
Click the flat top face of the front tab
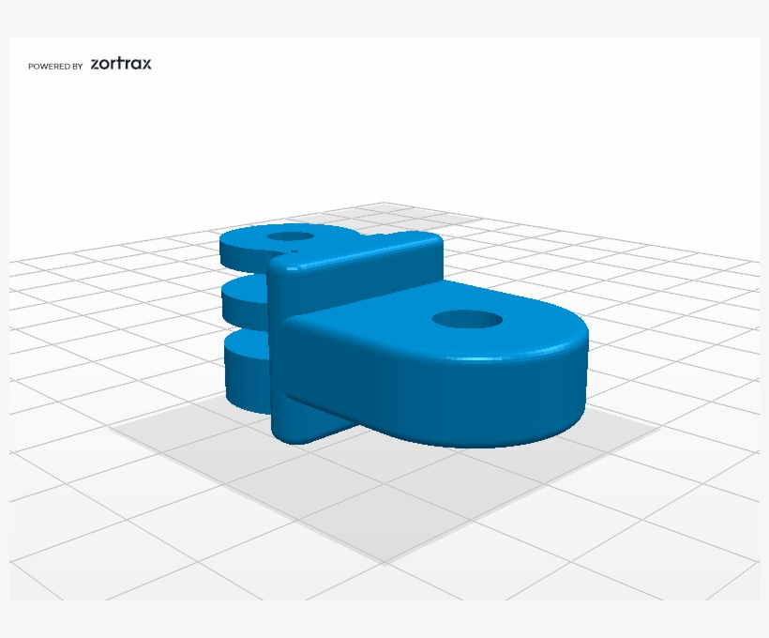click(394, 319)
